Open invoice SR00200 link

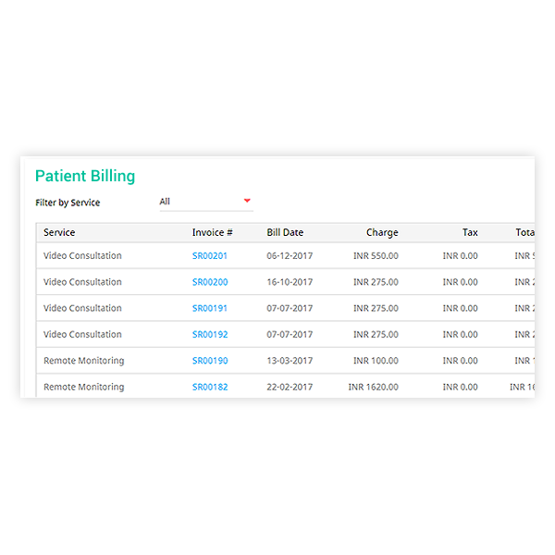tap(210, 282)
